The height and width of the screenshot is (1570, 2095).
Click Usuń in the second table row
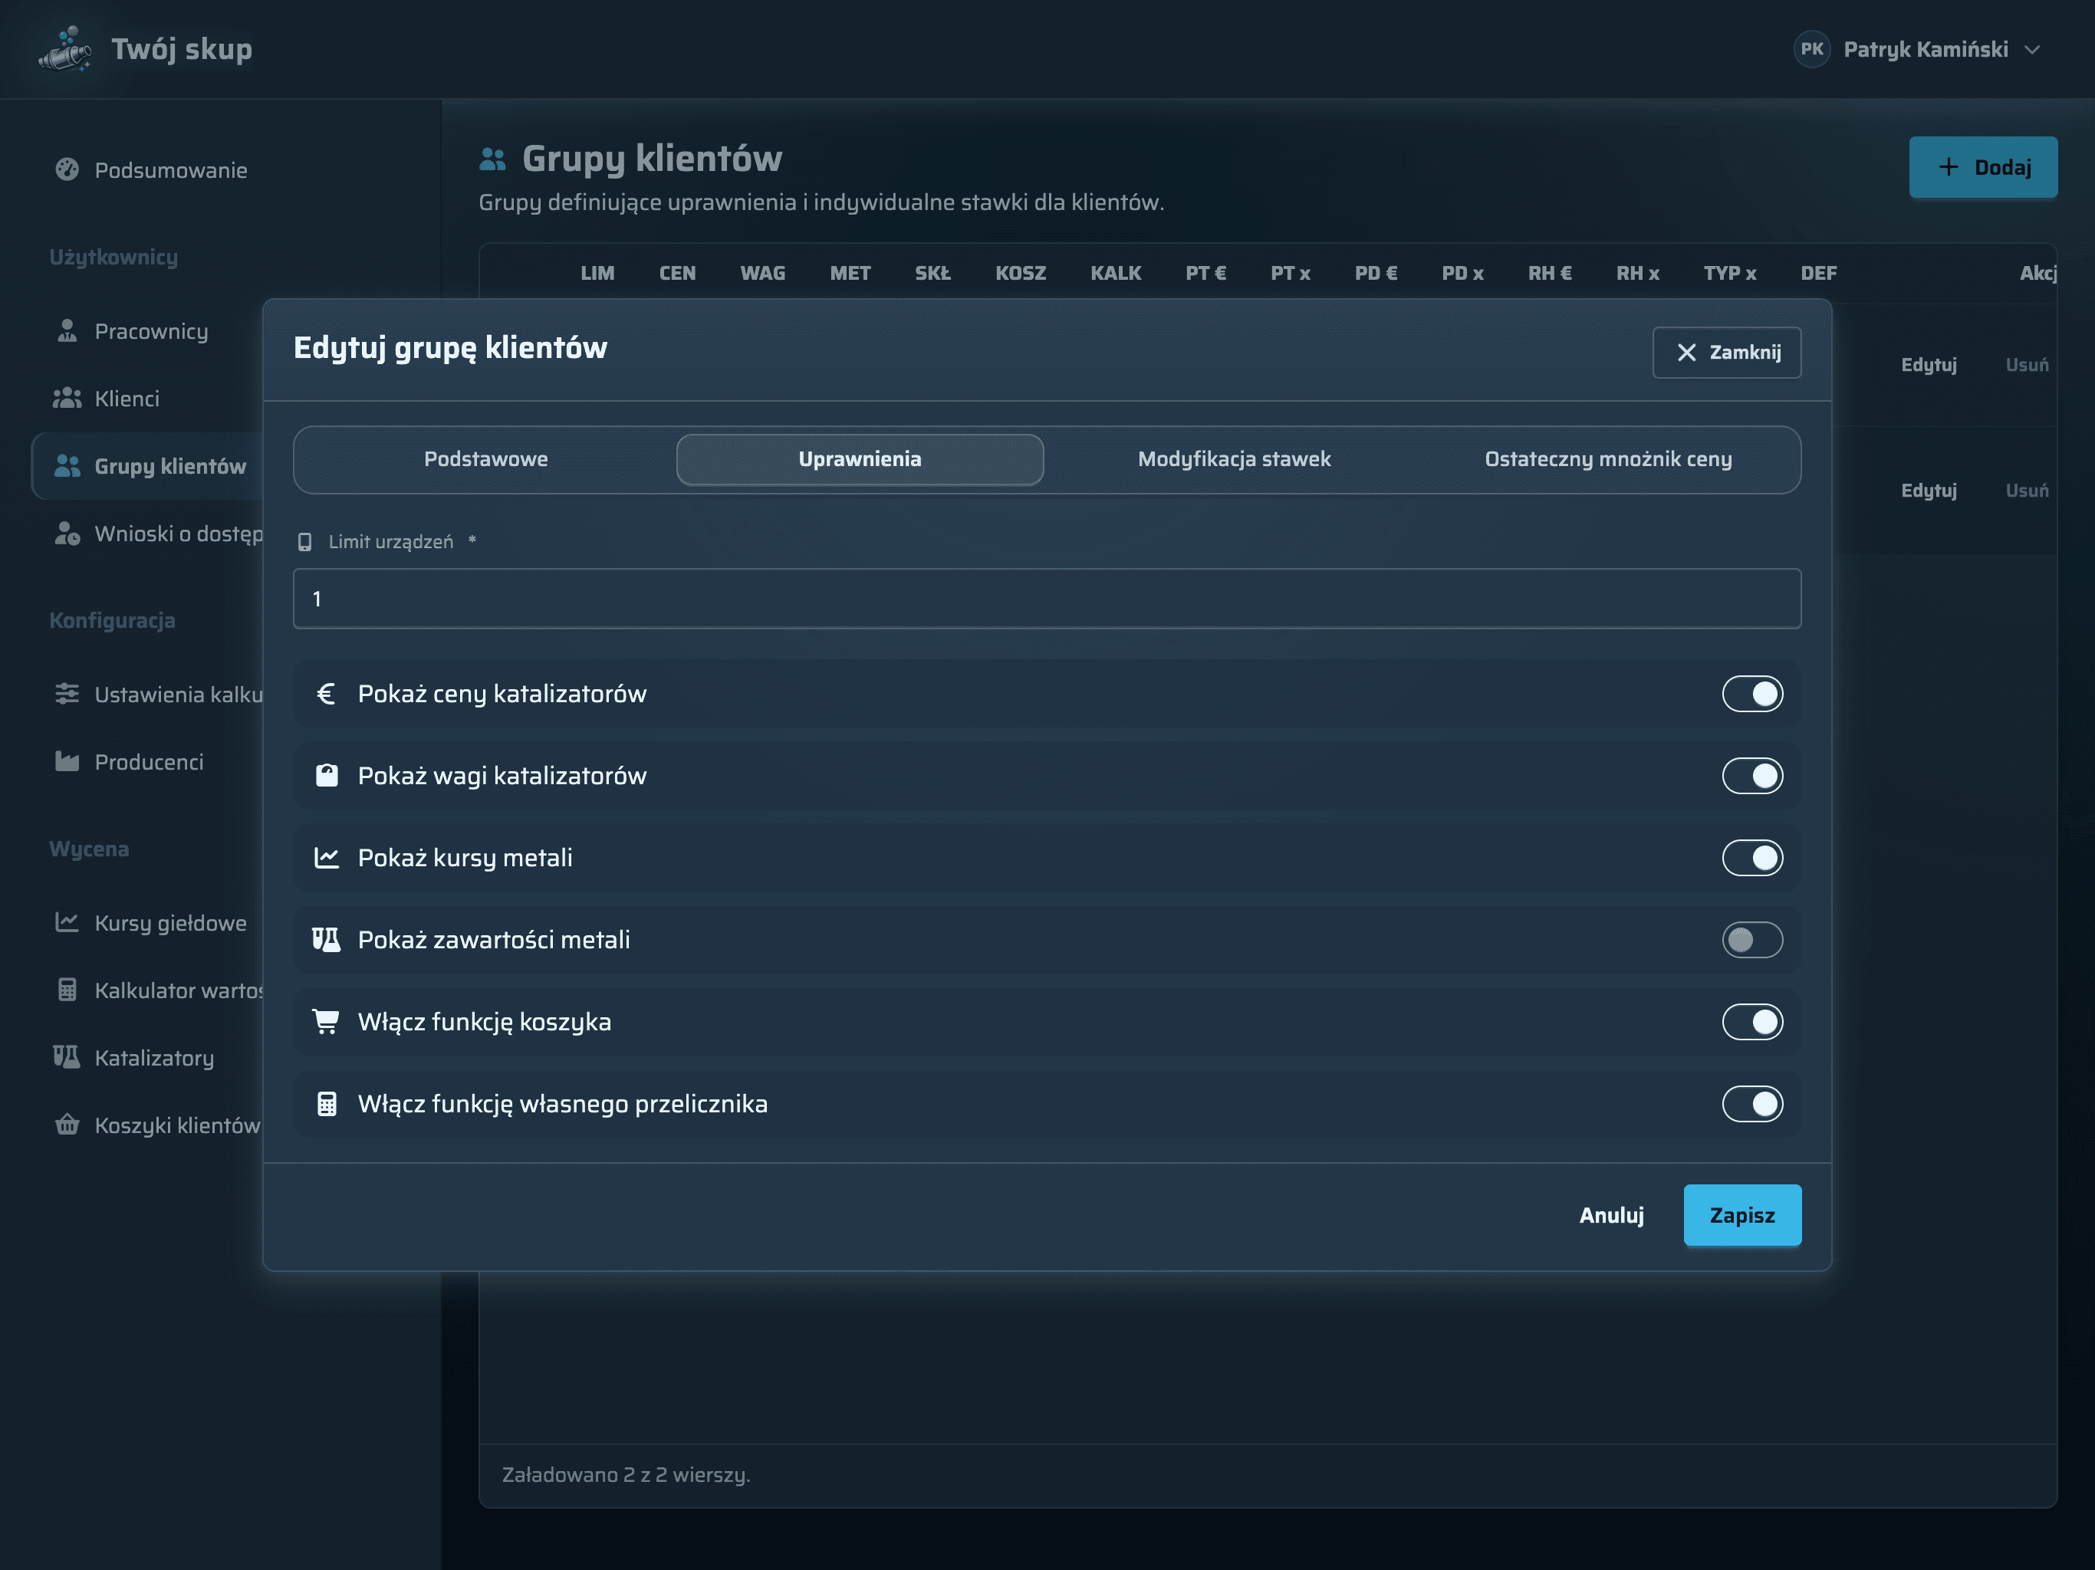click(x=2027, y=491)
